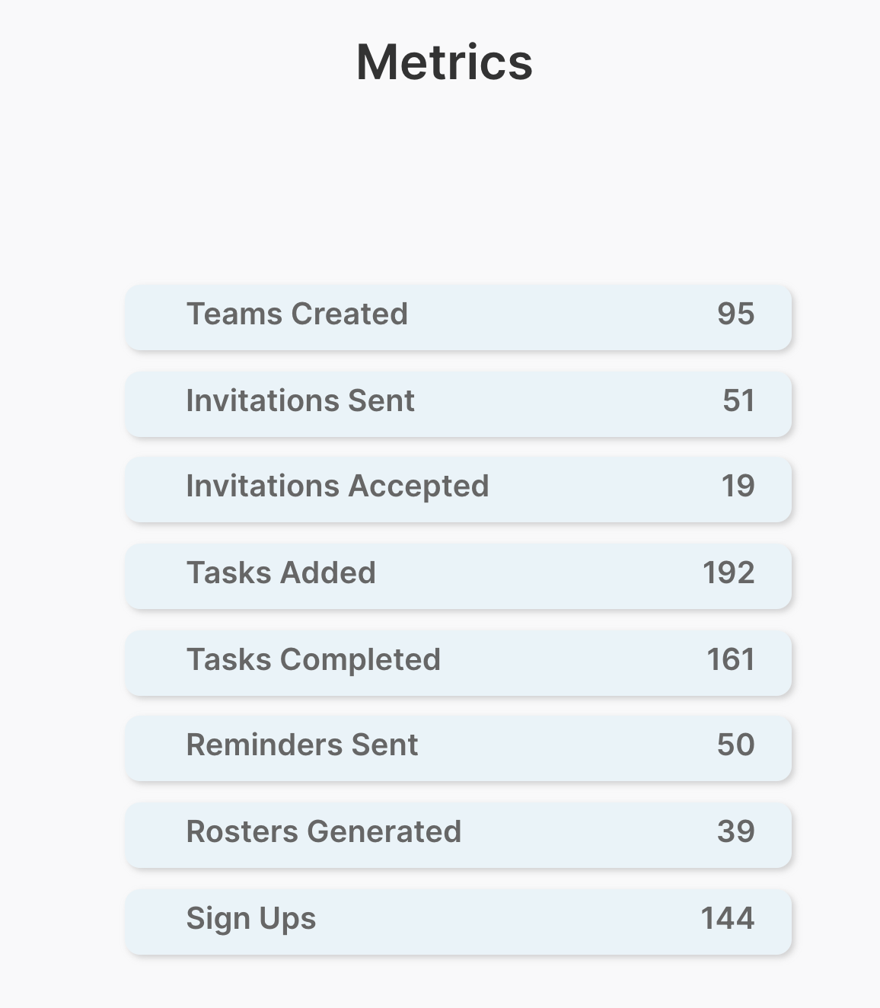
Task: Click the value 95 beside Teams Created
Action: point(735,314)
